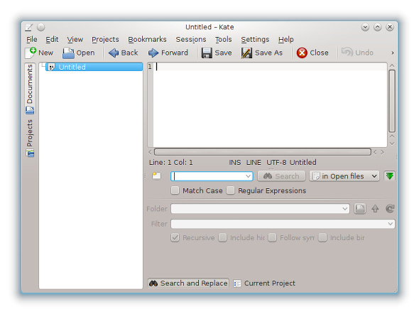This screenshot has width=419, height=314.
Task: Close the document with red X icon
Action: (312, 53)
